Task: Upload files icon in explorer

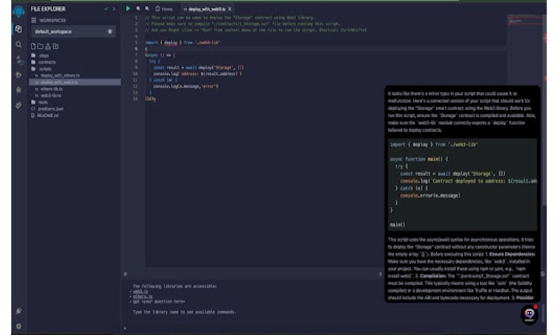Action: pyautogui.click(x=48, y=46)
